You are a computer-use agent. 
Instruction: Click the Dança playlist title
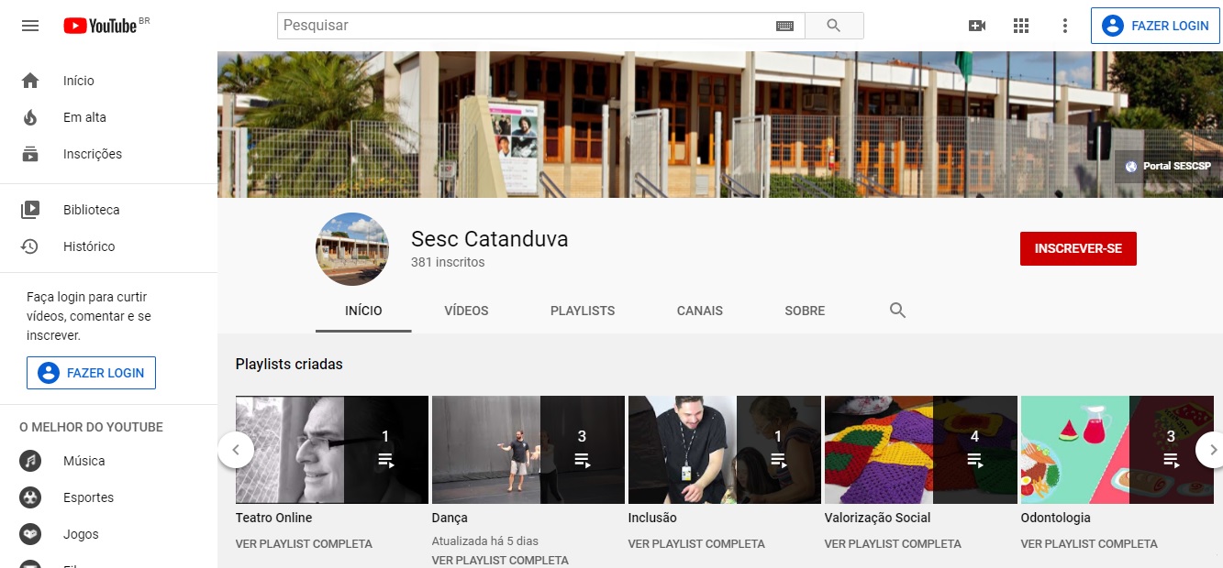(450, 518)
